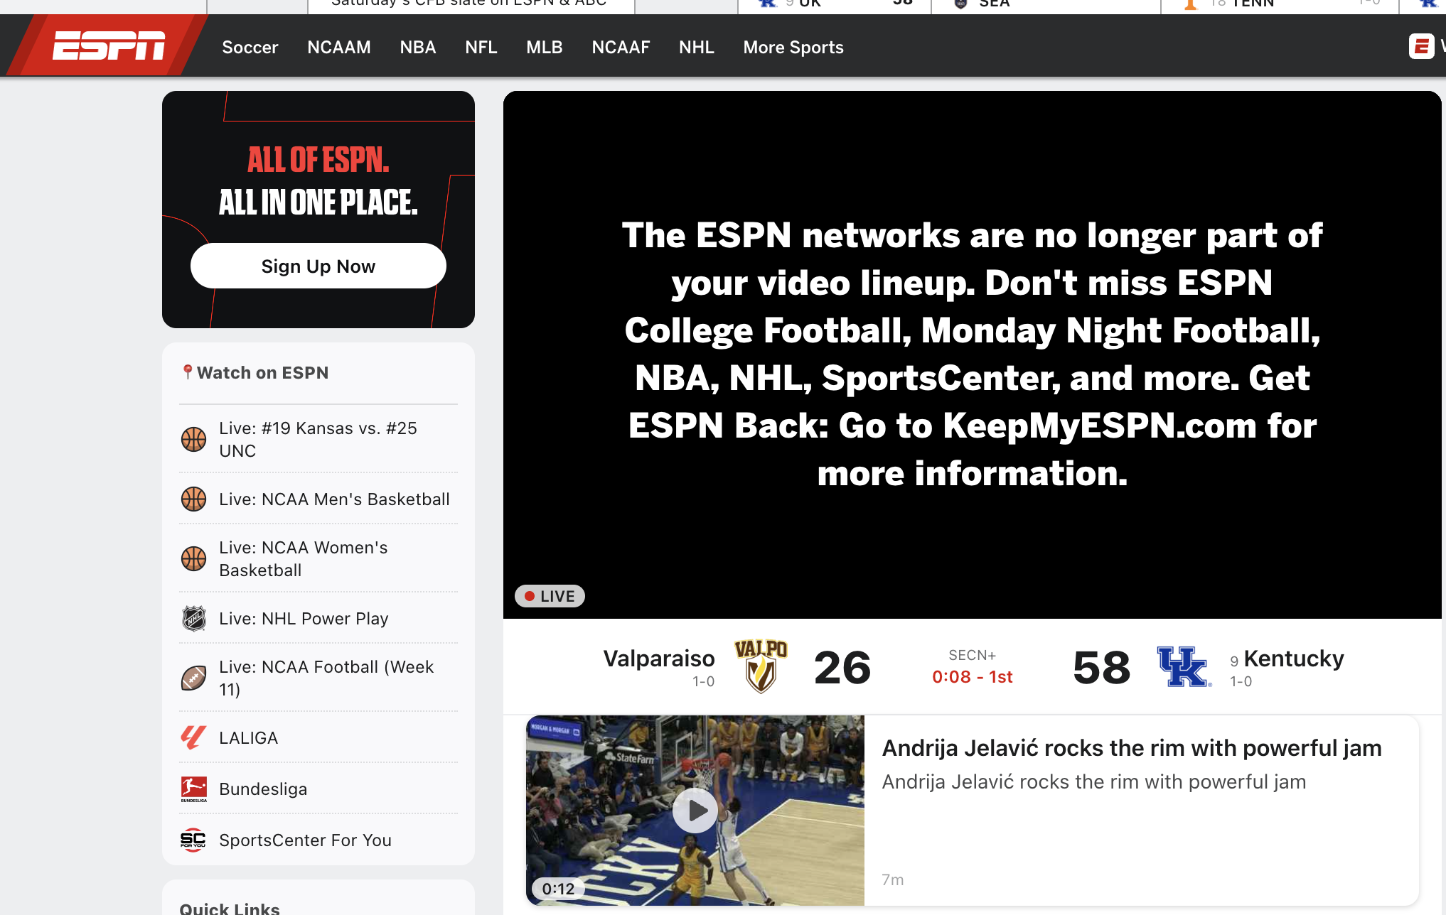Select NCAAF in the navigation bar
Image resolution: width=1446 pixels, height=915 pixels.
621,48
